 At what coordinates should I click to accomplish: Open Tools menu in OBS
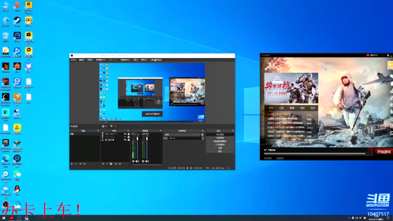pyautogui.click(x=136, y=60)
